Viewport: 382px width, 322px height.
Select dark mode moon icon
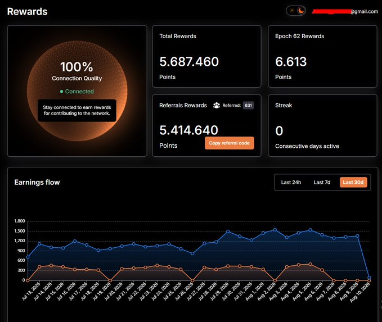pos(301,11)
